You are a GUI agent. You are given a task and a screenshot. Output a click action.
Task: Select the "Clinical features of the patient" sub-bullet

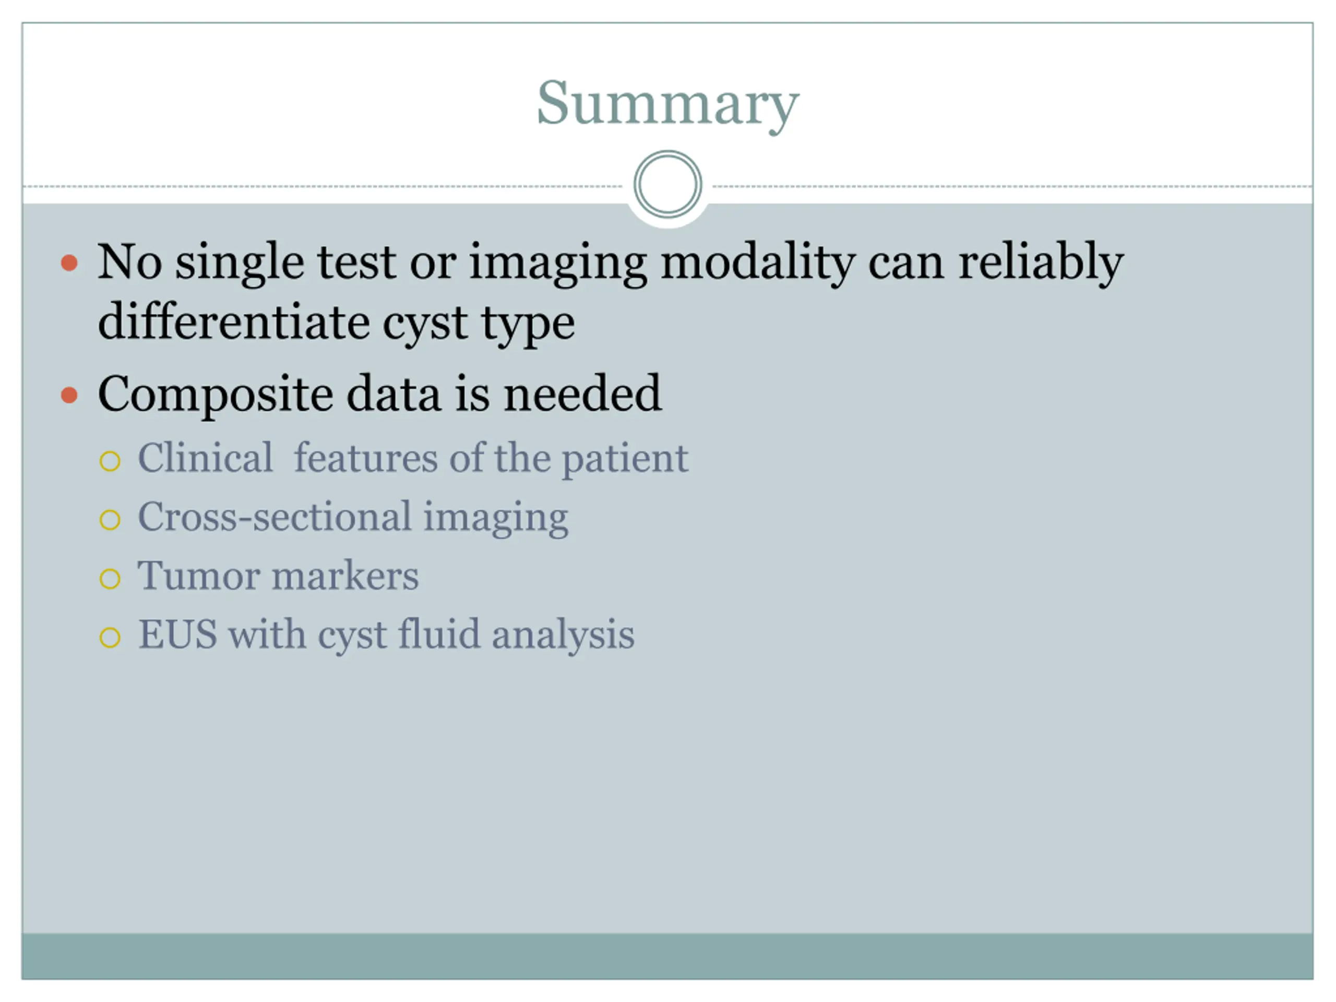[413, 458]
